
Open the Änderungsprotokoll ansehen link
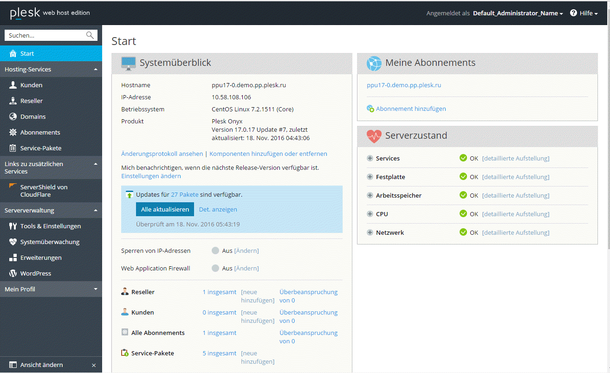[x=162, y=154]
